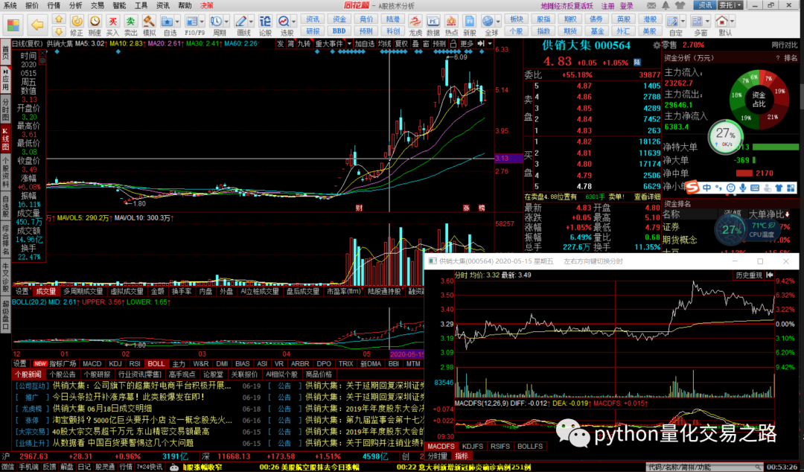Screen dimensions: 804x472
Task: Toggle the 九转 indicator on chart
Action: pyautogui.click(x=304, y=44)
